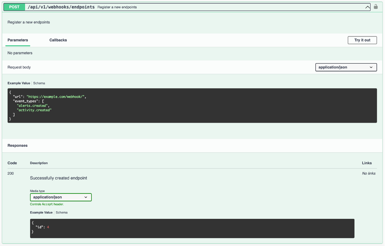The width and height of the screenshot is (385, 246).
Task: Show the response Schema view
Action: pyautogui.click(x=61, y=212)
